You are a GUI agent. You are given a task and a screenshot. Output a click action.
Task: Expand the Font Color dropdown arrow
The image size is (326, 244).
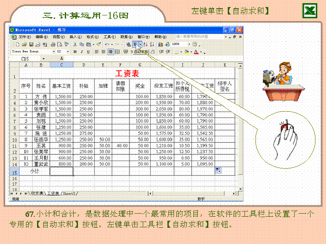(201, 52)
